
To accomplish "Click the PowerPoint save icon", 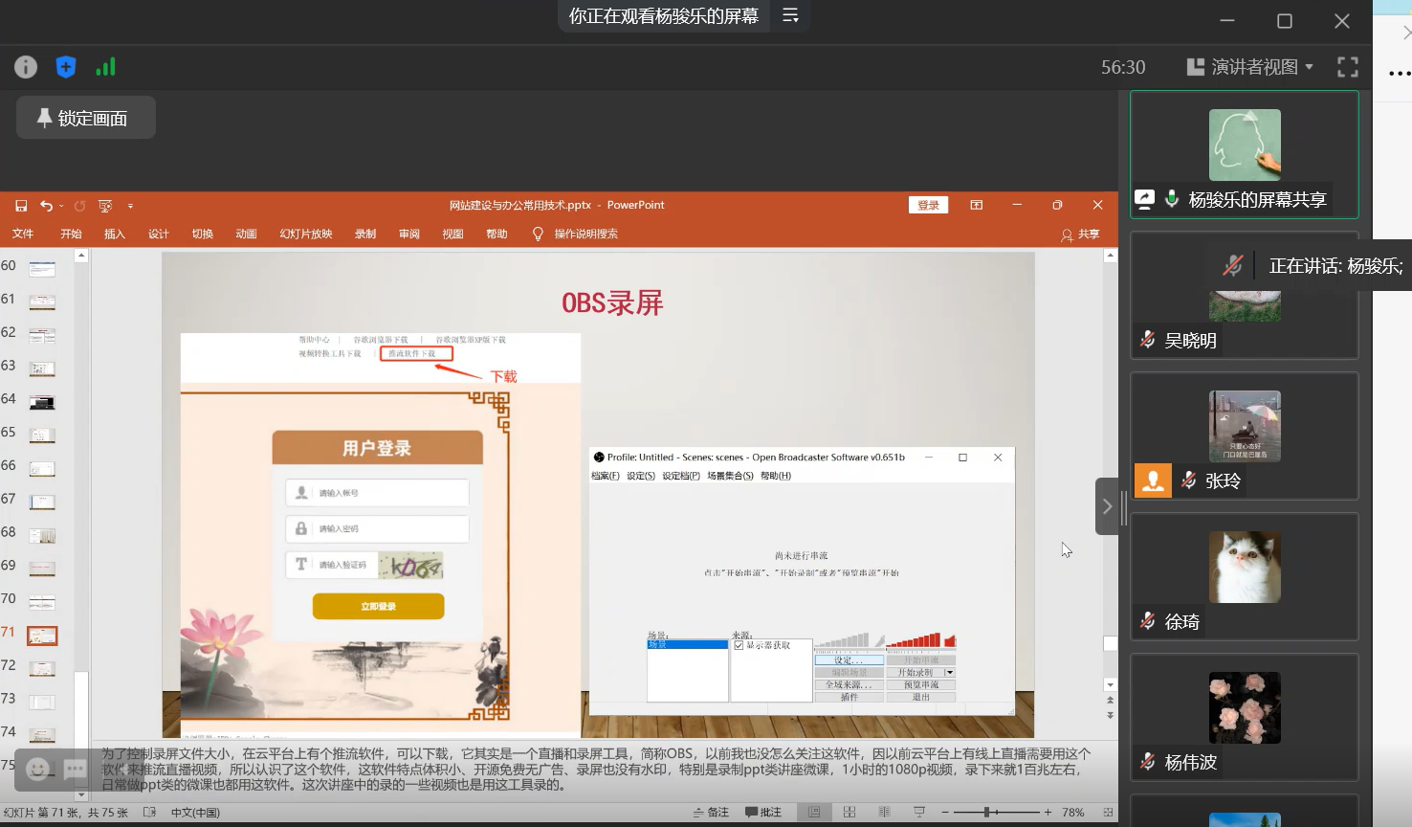I will (x=21, y=206).
